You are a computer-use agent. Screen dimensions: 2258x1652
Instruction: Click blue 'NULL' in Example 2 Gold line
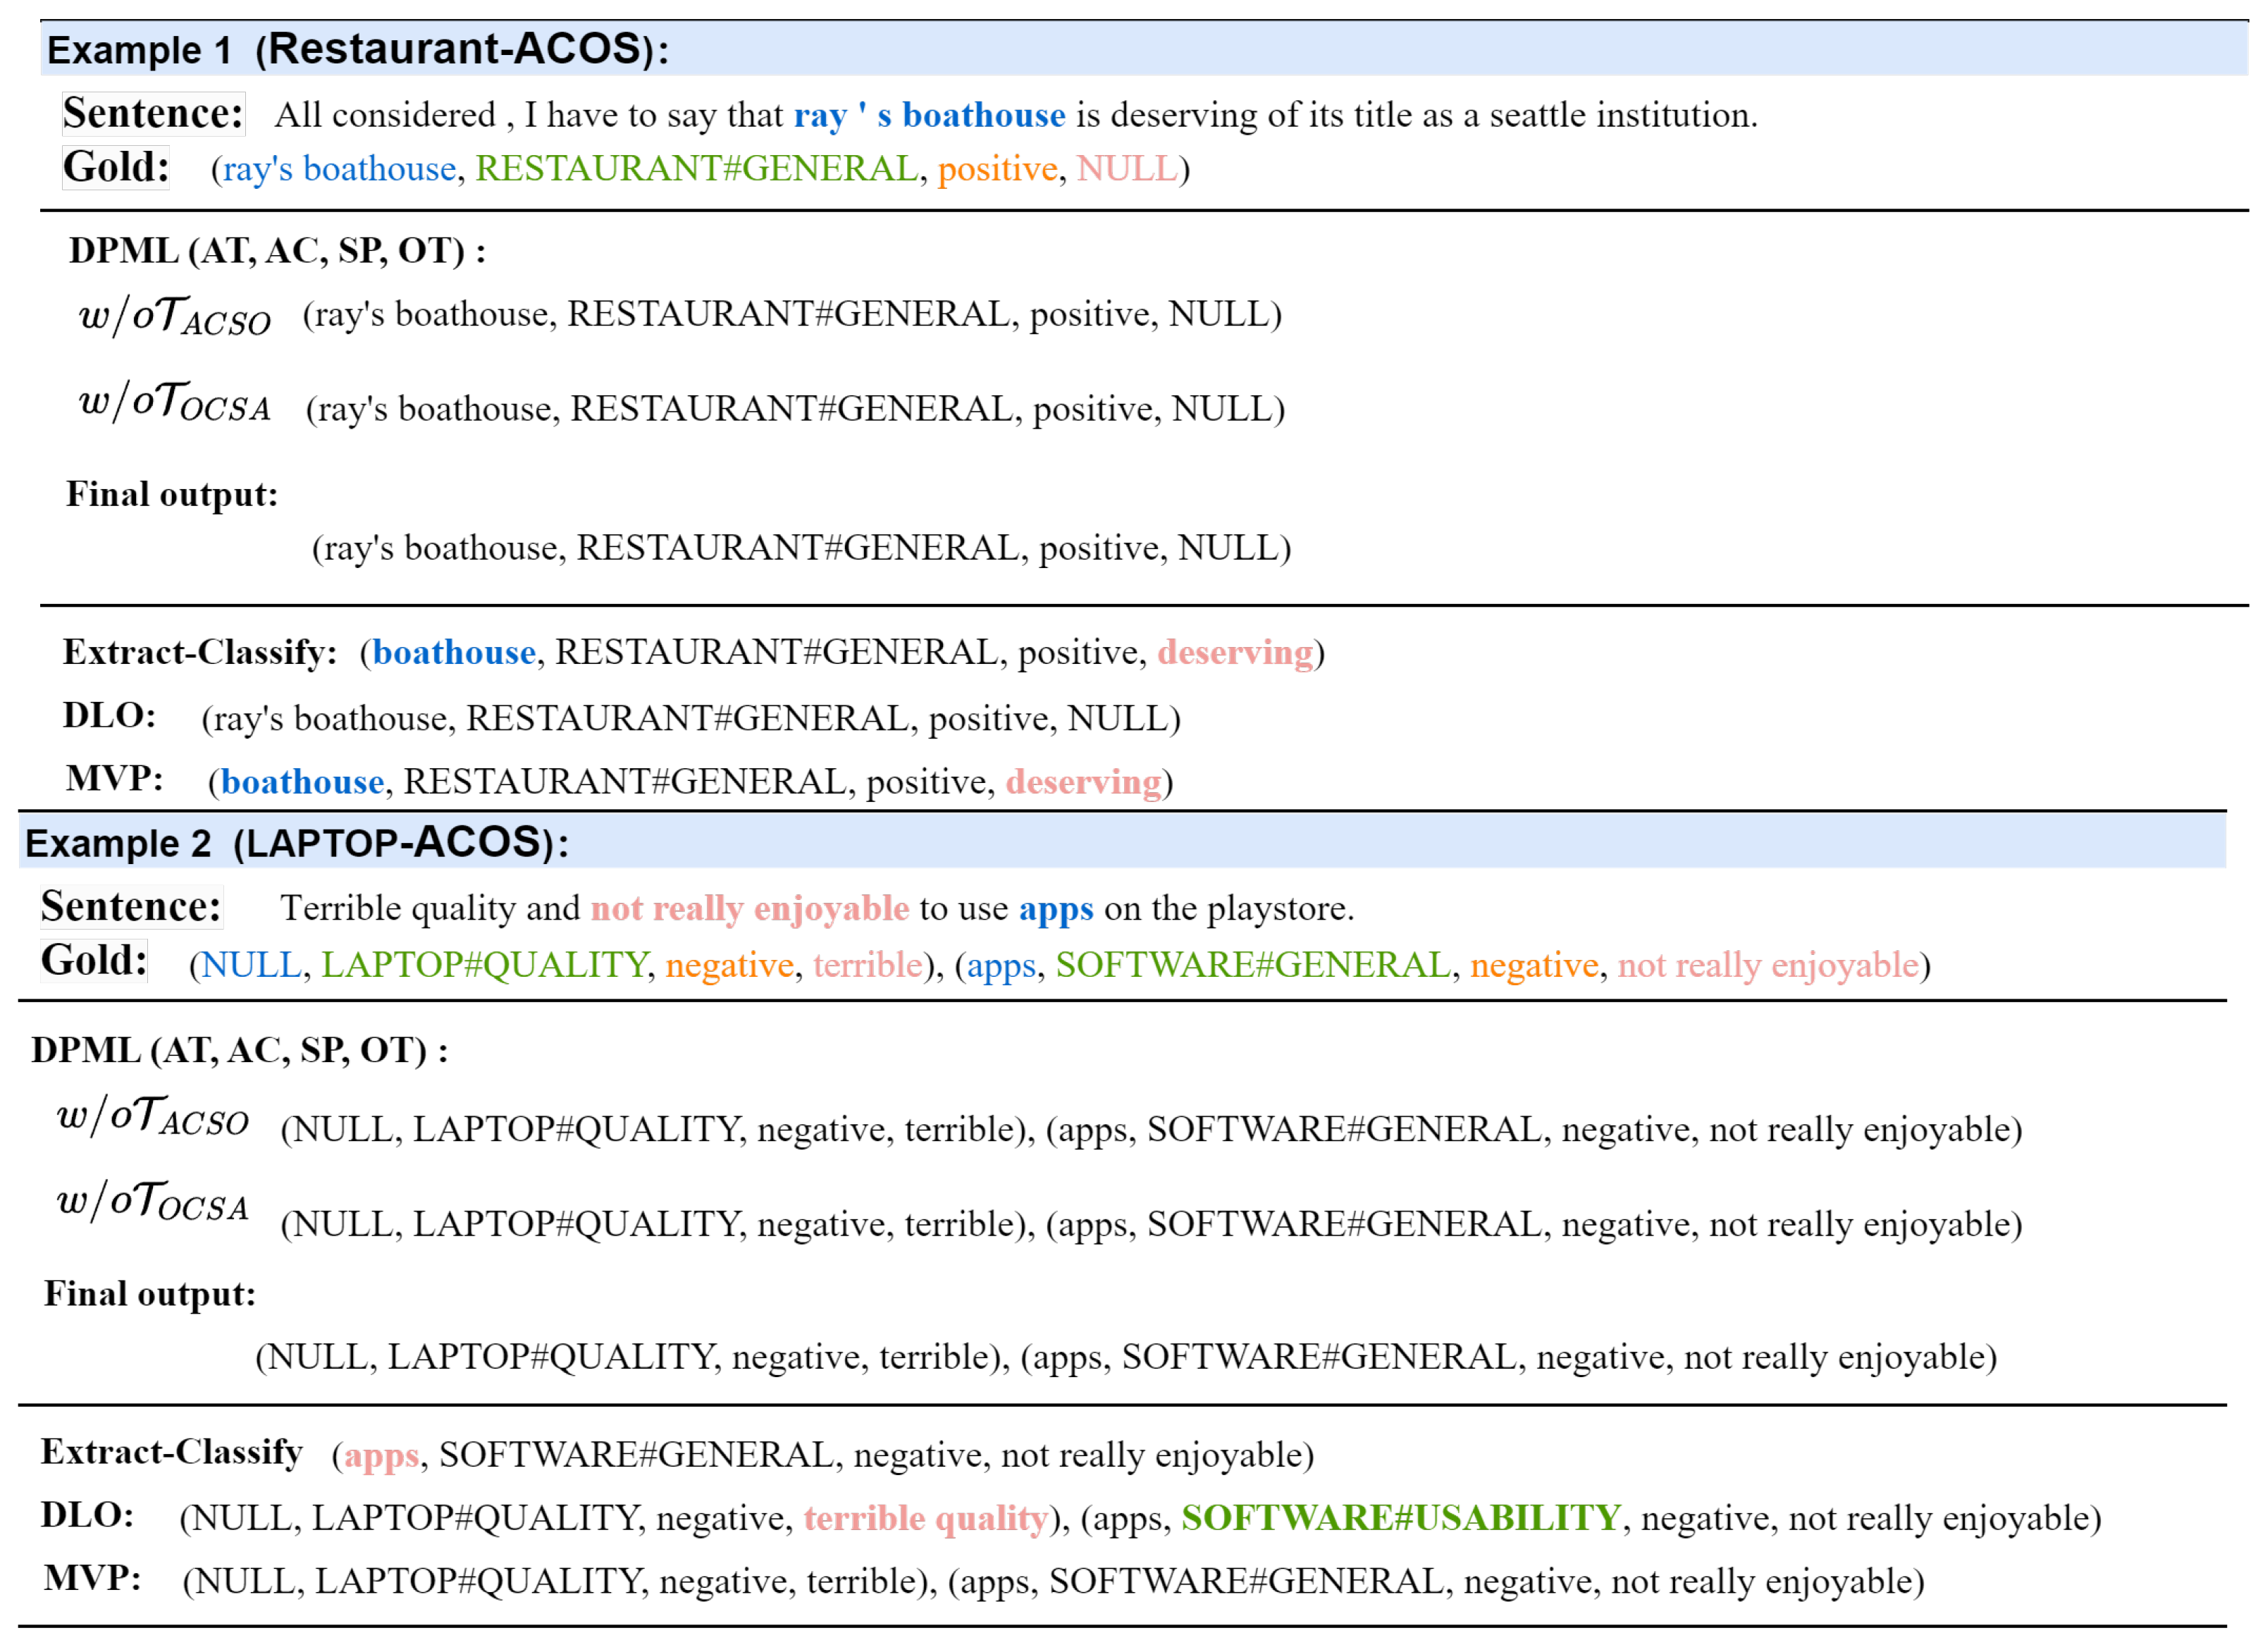pyautogui.click(x=251, y=965)
